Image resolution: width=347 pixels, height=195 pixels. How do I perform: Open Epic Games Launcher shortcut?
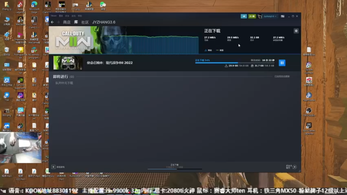pyautogui.click(x=309, y=129)
